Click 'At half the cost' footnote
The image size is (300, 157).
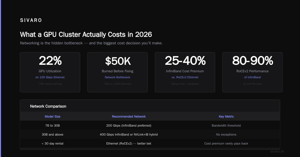point(252,84)
